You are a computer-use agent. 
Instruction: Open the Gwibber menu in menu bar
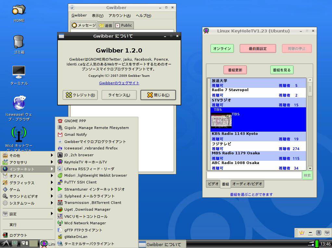tap(79, 16)
